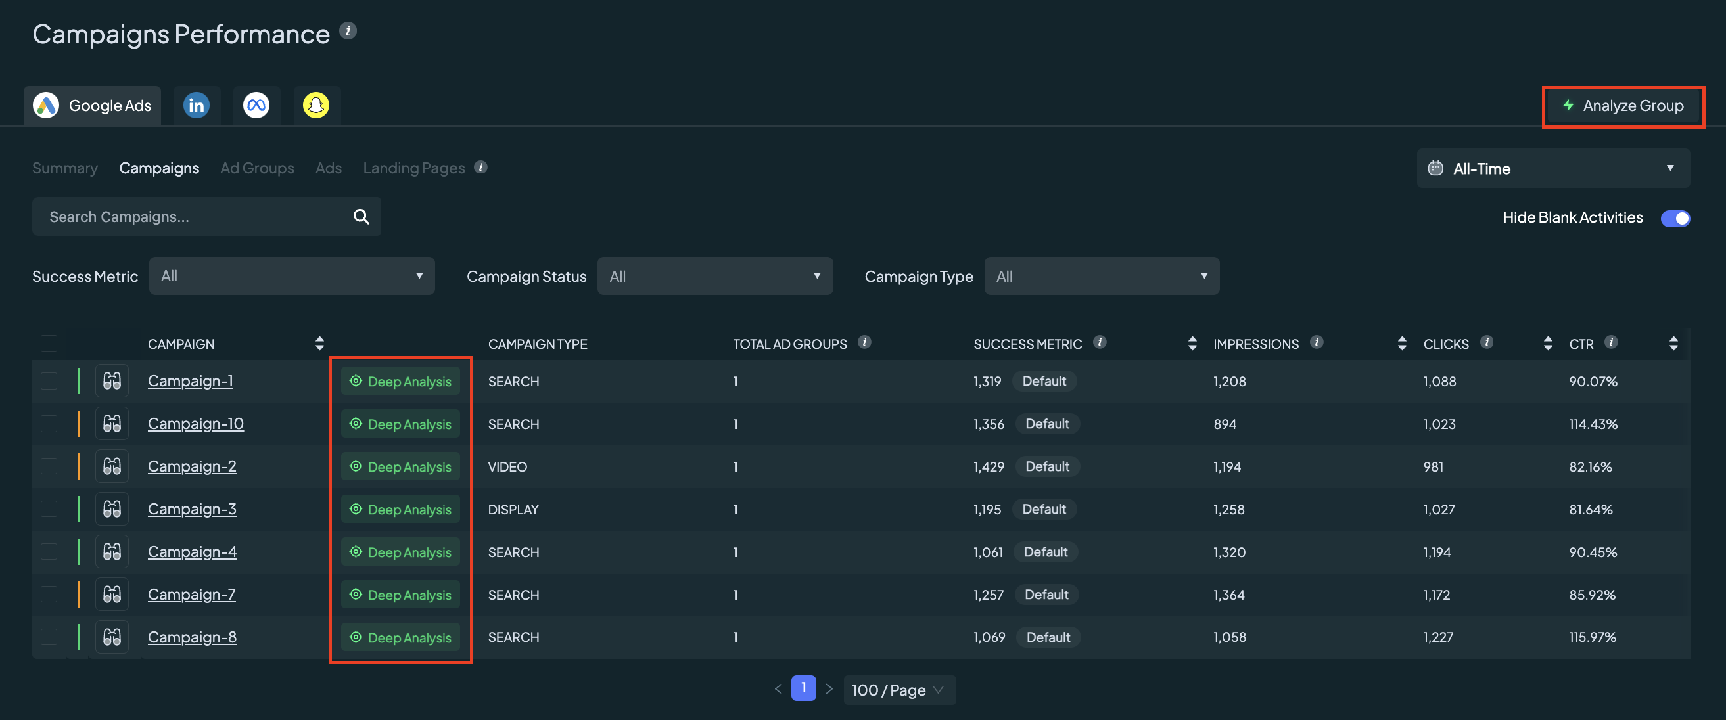Run Deep Analysis for Campaign-2
Image resolution: width=1726 pixels, height=720 pixels.
[x=401, y=466]
